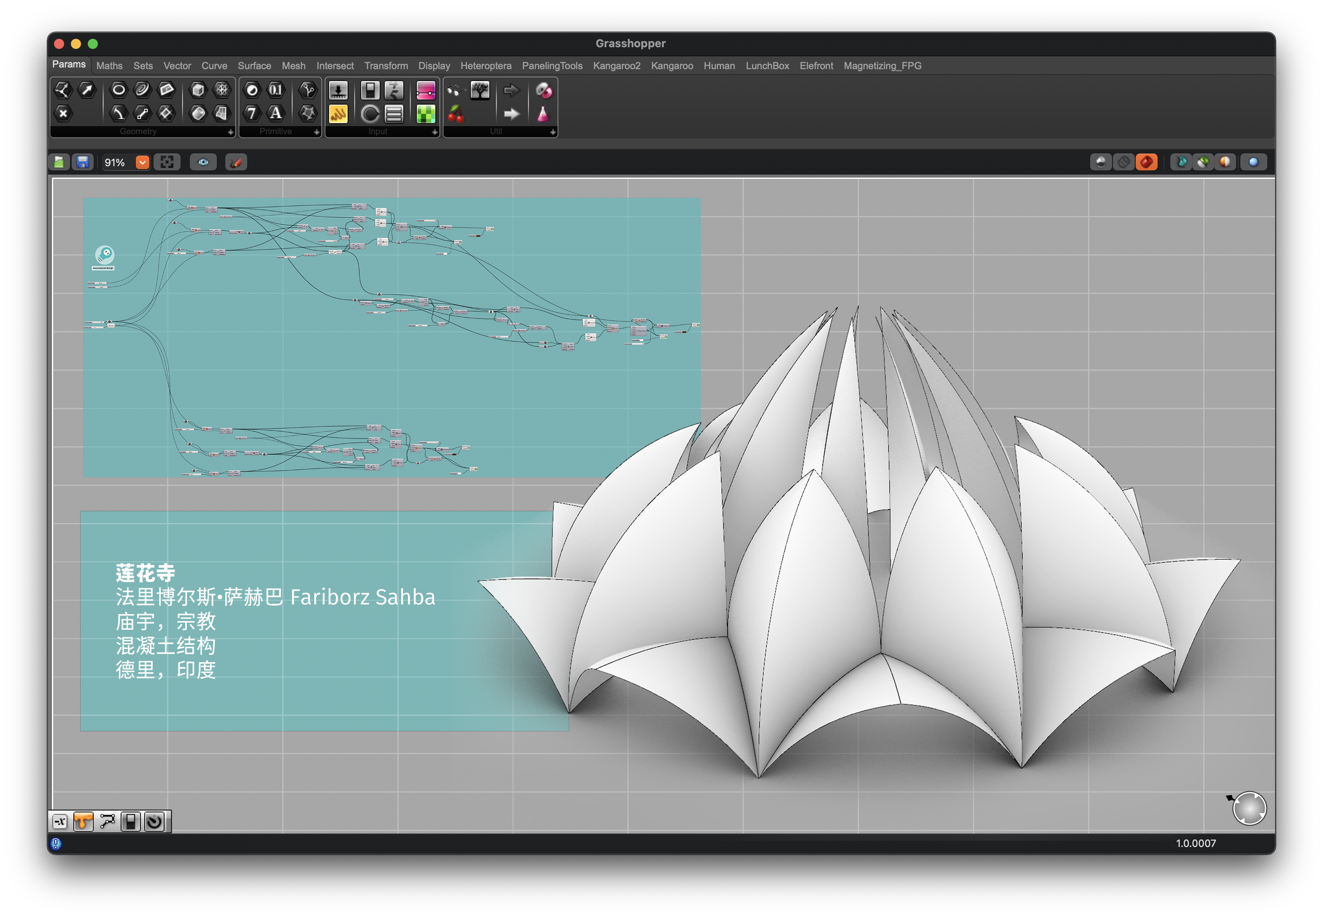Save document with blue floppy icon
This screenshot has height=917, width=1323.
tap(83, 162)
